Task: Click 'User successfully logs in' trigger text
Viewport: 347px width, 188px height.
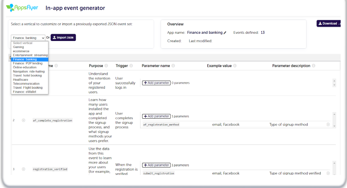Action: pyautogui.click(x=125, y=83)
